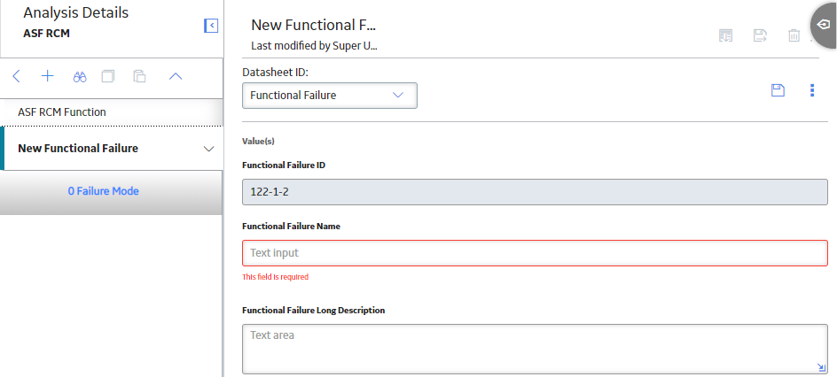Click the grayed save-and-export icon in header

point(760,35)
